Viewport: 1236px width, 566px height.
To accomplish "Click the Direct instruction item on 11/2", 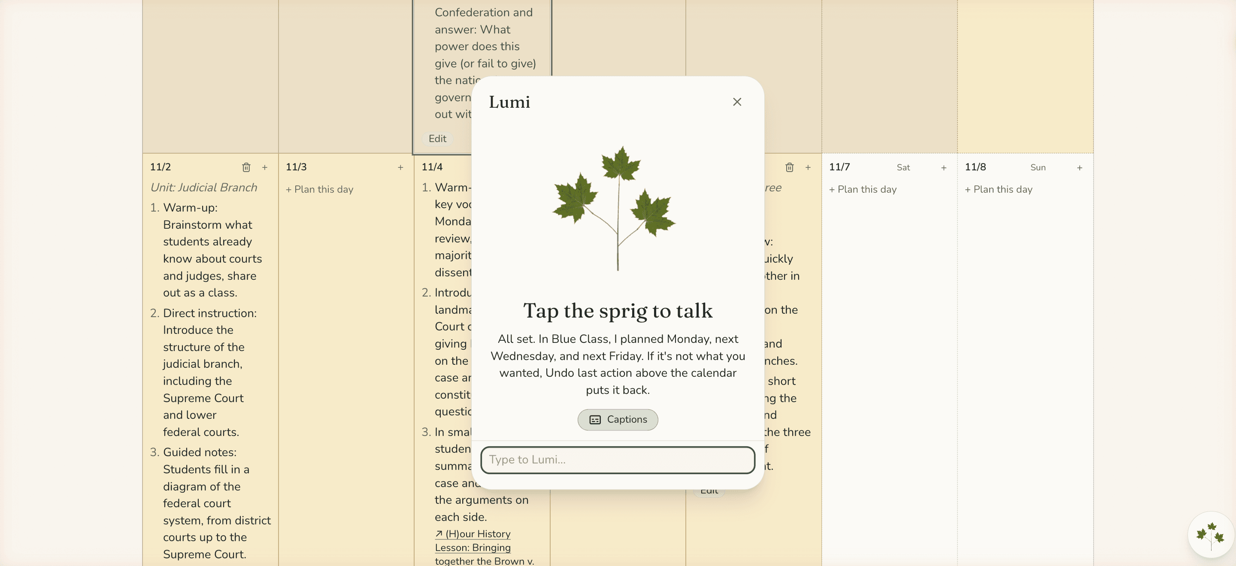I will 211,373.
